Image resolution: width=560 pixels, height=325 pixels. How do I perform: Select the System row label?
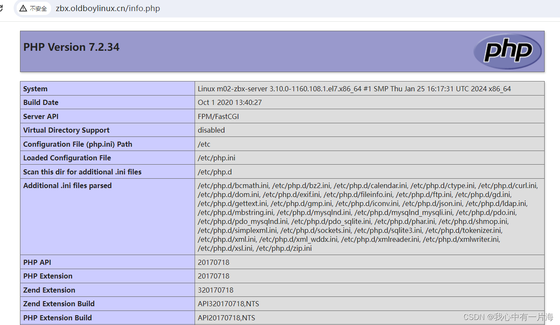click(x=35, y=89)
